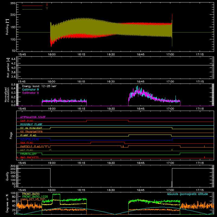Click 'Absolute geomagnetic latitude' legend text
The height and width of the screenshot is (217, 217).
pos(187,194)
